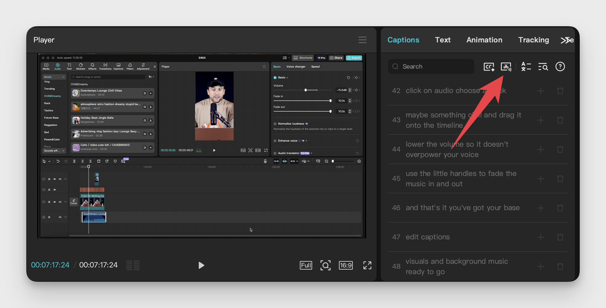606x308 pixels.
Task: Remove caption 44 via its trash icon
Action: (560, 149)
